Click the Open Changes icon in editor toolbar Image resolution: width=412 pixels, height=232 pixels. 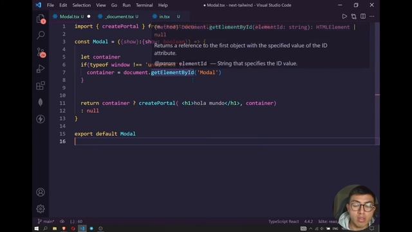[353, 16]
